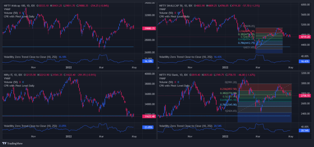This screenshot has height=147, width=314.
Task: Open CPR with Pivot Level Daily on PSU Bank chart
Action: click(x=174, y=86)
